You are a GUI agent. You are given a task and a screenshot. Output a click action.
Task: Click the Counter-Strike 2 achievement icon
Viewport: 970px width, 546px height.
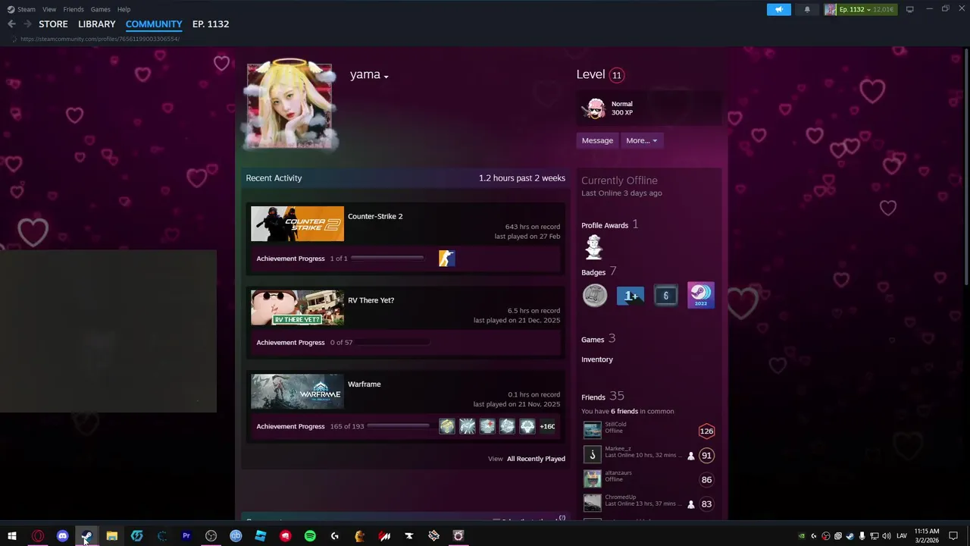click(447, 259)
